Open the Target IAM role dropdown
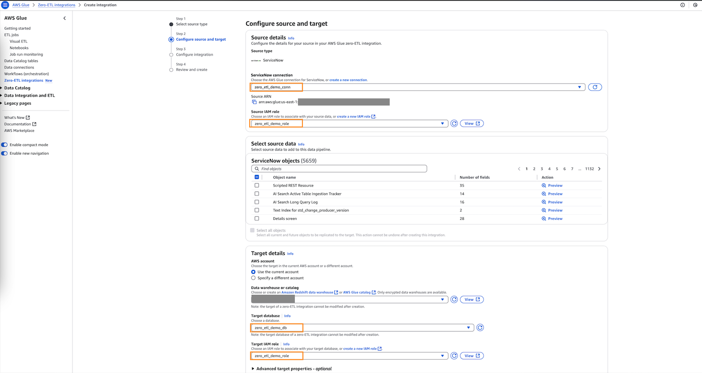The image size is (702, 373). click(x=349, y=356)
